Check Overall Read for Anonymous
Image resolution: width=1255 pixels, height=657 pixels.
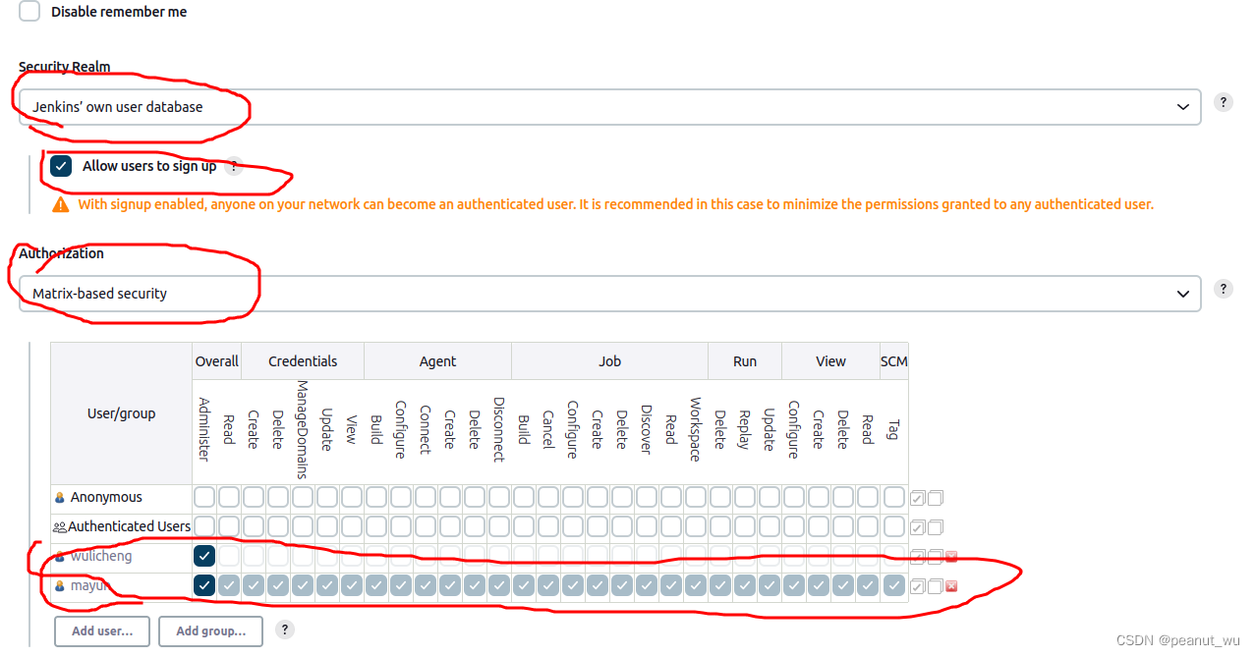click(x=229, y=497)
